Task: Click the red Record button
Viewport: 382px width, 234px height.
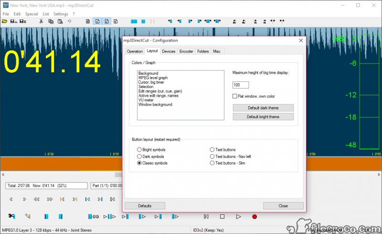Action: [255, 217]
